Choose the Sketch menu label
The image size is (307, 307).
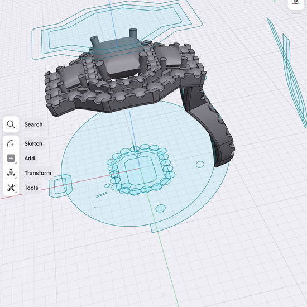33,143
